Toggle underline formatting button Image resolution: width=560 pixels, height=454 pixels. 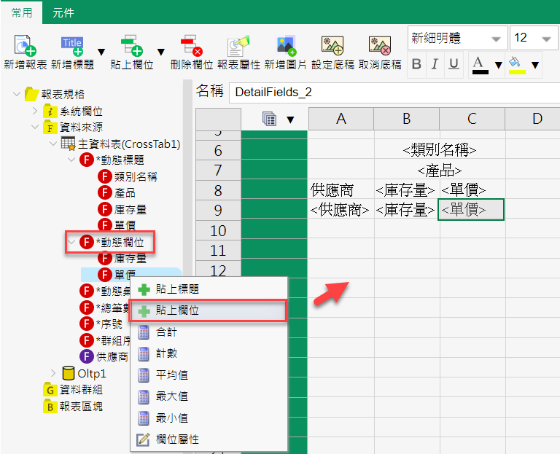pos(454,65)
